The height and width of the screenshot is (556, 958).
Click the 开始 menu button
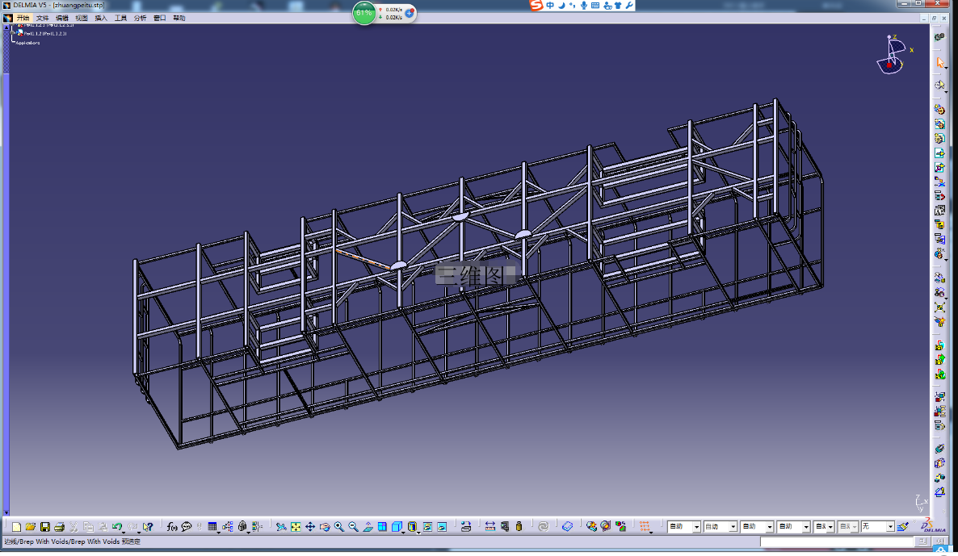pyautogui.click(x=23, y=19)
